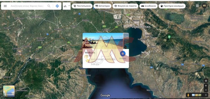Image resolution: width=210 pixels, height=99 pixels.
Task: Zoom out with the minus button
Action: [x=206, y=90]
